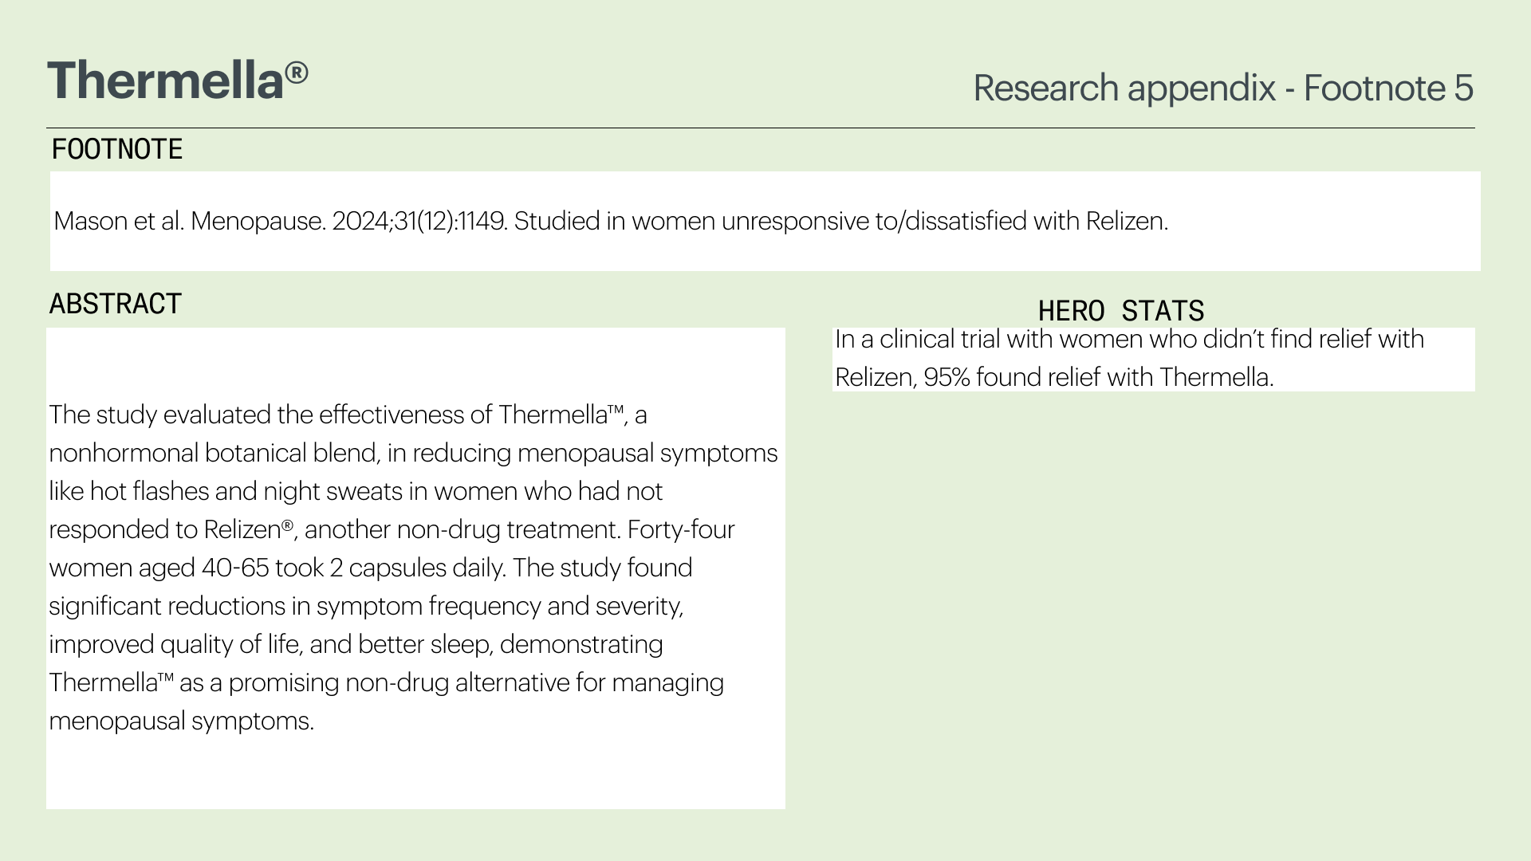Click 'Relizen.' at the end of the footnote

(x=1127, y=221)
